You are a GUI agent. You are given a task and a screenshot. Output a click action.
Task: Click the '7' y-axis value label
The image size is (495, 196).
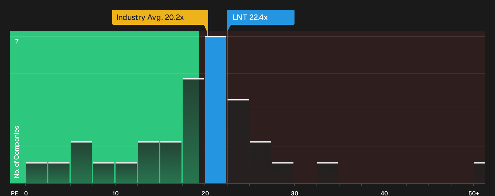(x=17, y=42)
